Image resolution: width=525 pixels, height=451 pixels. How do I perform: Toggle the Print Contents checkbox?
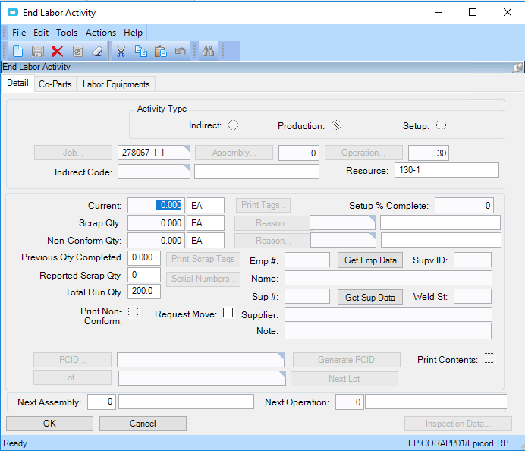click(x=489, y=358)
